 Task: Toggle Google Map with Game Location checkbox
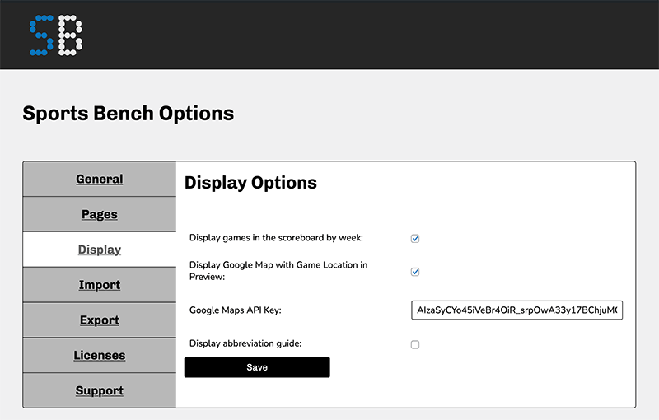415,272
